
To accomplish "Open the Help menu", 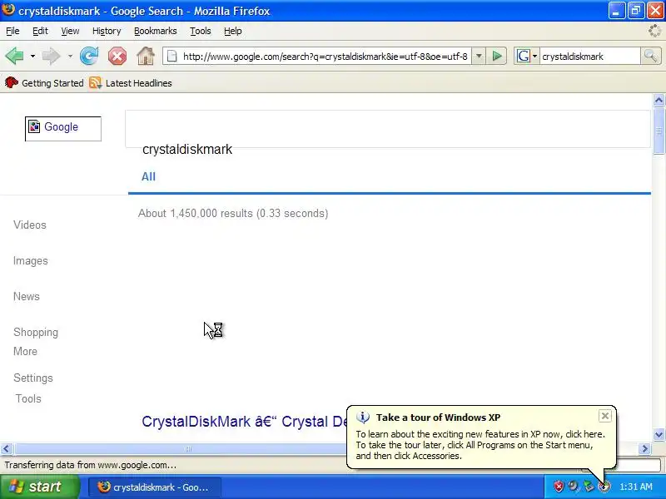I will coord(233,31).
